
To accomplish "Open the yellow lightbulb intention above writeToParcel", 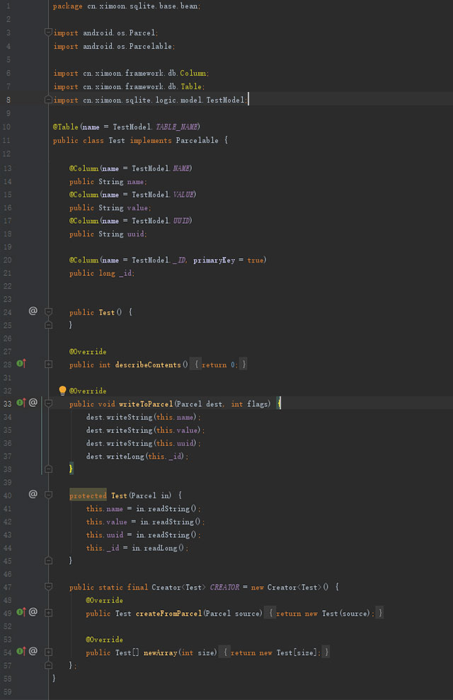I will click(62, 391).
